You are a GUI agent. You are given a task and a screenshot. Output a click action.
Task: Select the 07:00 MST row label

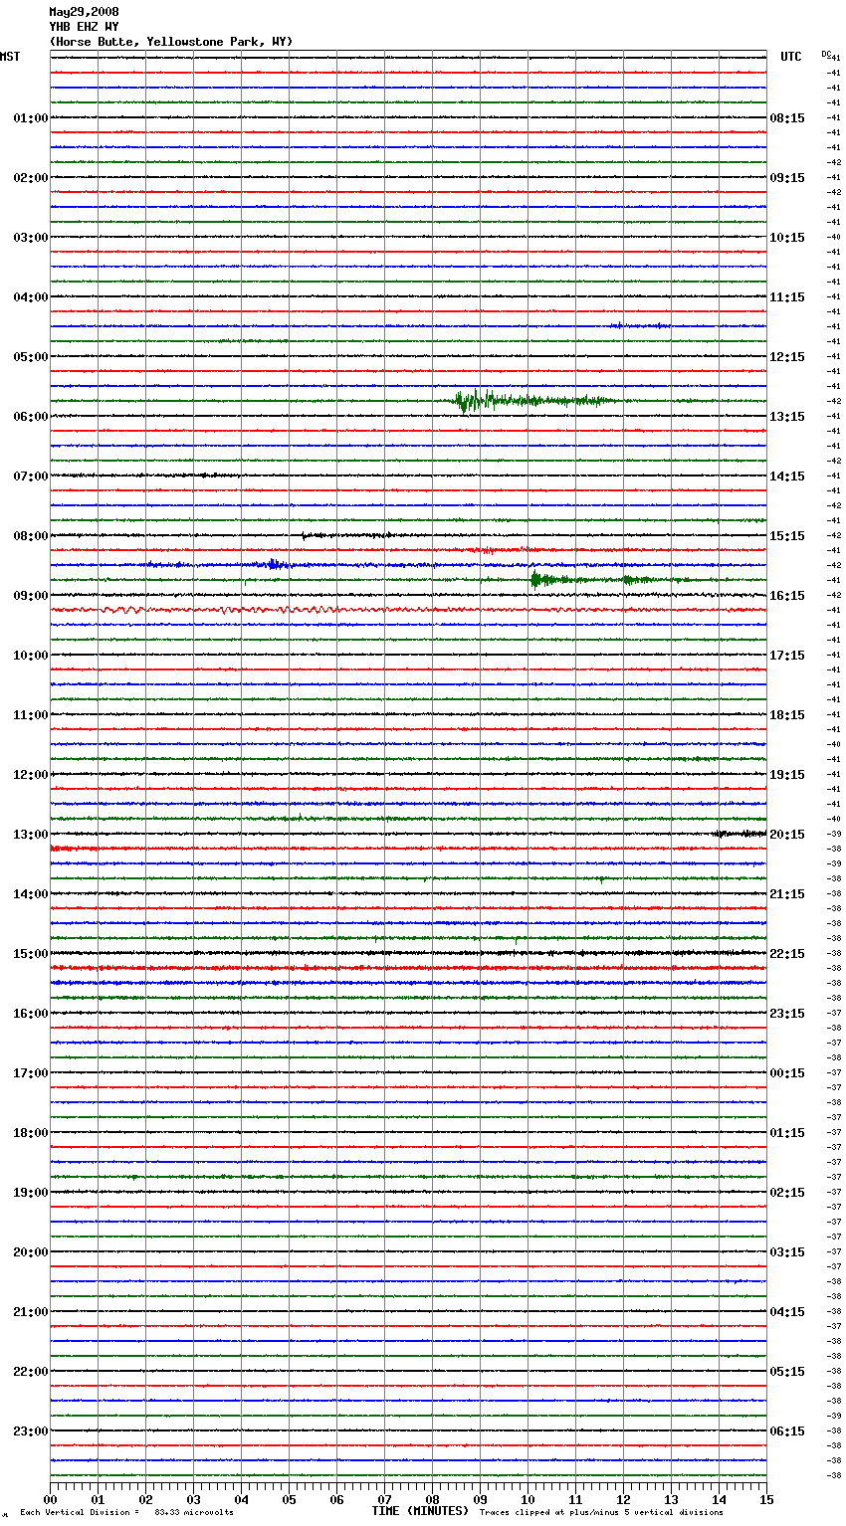pyautogui.click(x=31, y=477)
